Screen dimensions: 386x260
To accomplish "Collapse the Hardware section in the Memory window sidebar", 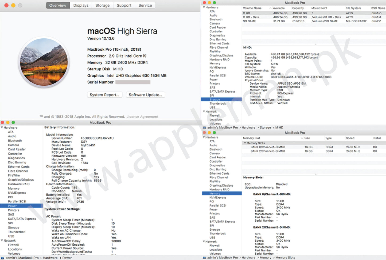I will 204,137.
